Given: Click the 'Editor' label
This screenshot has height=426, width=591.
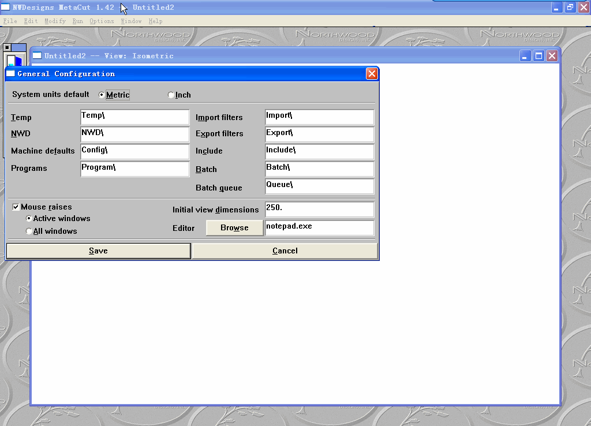Looking at the screenshot, I should click(184, 228).
